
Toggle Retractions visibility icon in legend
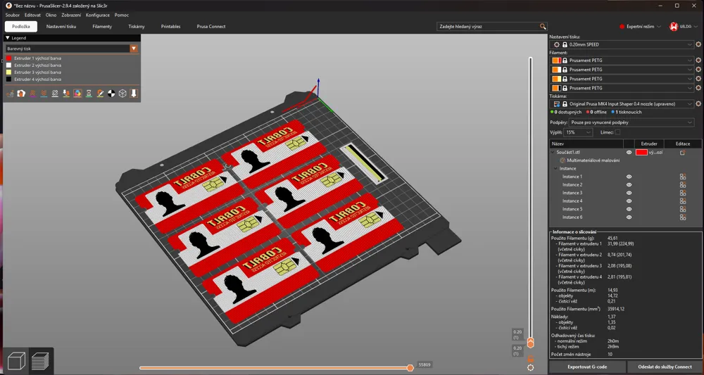(32, 94)
